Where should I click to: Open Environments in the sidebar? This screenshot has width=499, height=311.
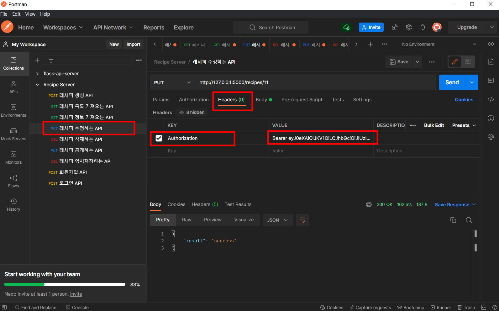click(x=13, y=111)
